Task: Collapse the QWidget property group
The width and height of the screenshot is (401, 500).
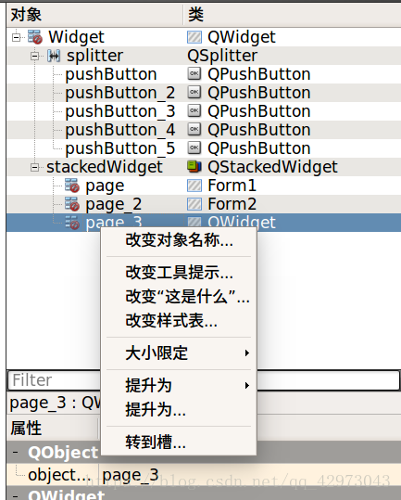Action: point(16,495)
